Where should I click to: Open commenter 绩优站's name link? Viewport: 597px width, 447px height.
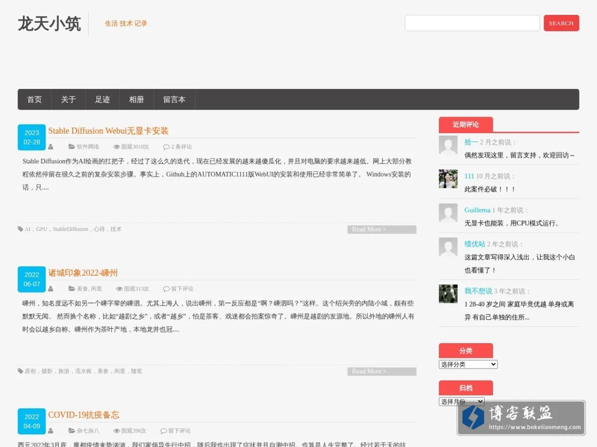pyautogui.click(x=475, y=244)
